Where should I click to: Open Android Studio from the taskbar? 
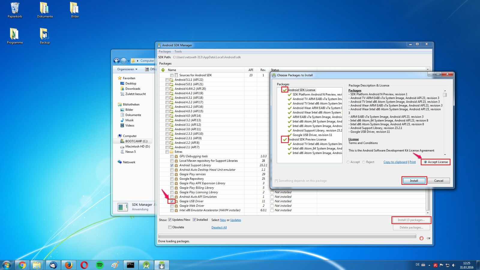[146, 265]
